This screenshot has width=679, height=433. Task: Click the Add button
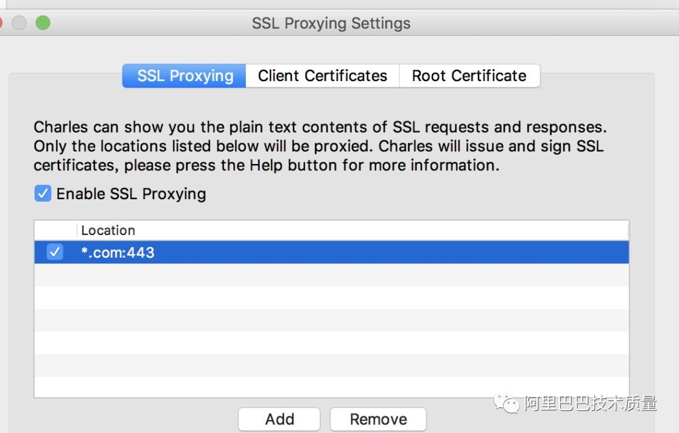click(279, 419)
